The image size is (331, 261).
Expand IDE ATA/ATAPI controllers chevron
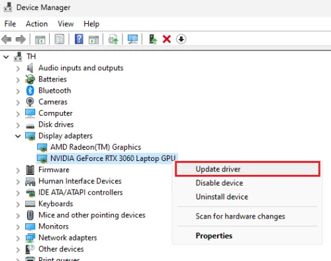click(x=18, y=193)
